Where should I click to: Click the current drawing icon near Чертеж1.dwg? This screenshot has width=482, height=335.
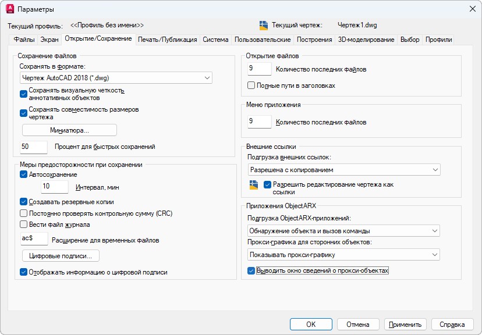pyautogui.click(x=264, y=25)
